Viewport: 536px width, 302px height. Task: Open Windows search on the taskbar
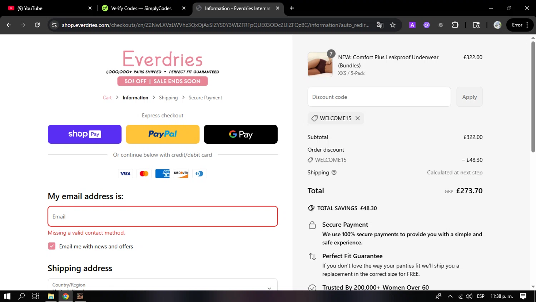pos(21,296)
